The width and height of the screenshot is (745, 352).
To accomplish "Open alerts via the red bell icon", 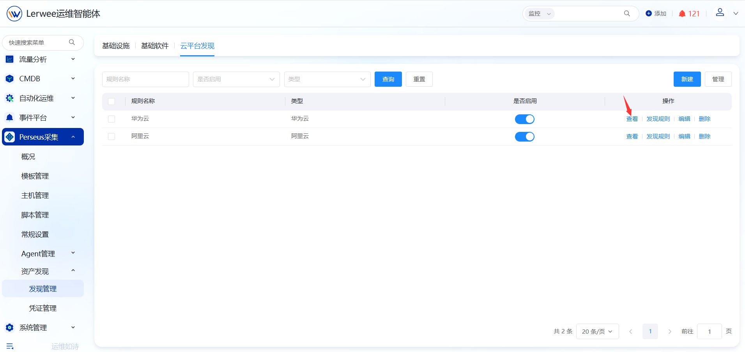I will click(x=682, y=14).
